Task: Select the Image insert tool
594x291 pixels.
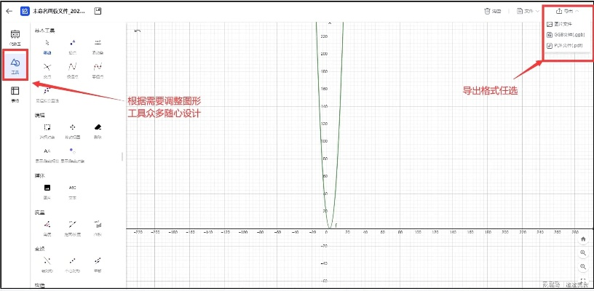Action: click(x=47, y=189)
